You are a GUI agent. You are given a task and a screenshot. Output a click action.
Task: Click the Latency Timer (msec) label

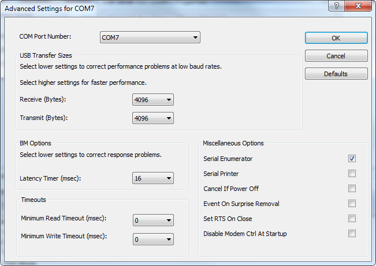[51, 178]
